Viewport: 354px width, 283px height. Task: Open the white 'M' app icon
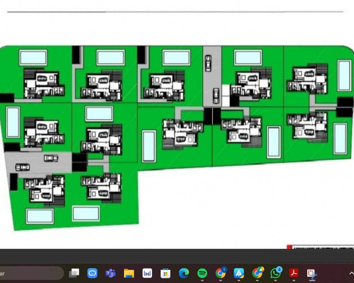tap(147, 273)
